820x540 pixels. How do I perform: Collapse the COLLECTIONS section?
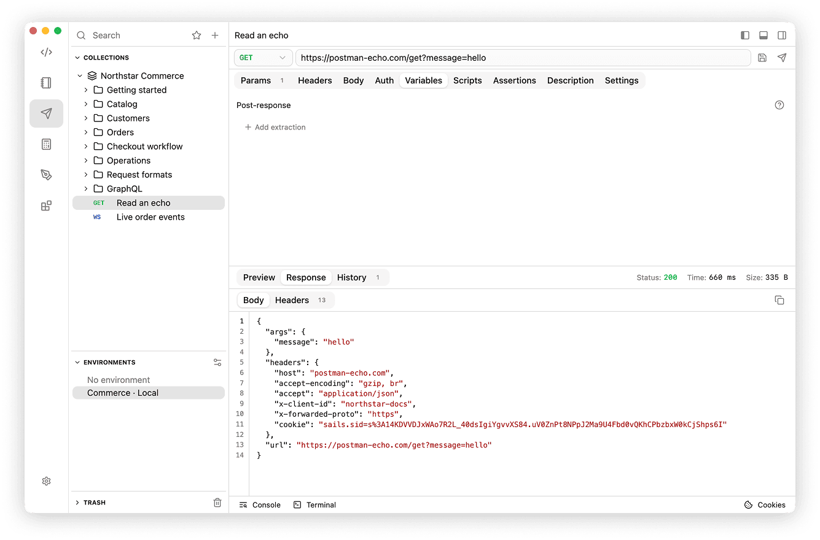[x=77, y=58]
